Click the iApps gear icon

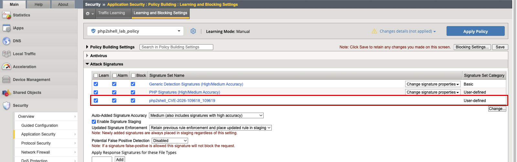pyautogui.click(x=6, y=28)
